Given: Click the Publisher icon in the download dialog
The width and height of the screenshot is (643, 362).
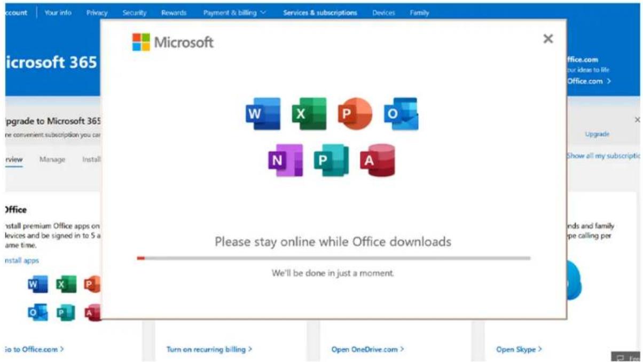Looking at the screenshot, I should tap(331, 160).
